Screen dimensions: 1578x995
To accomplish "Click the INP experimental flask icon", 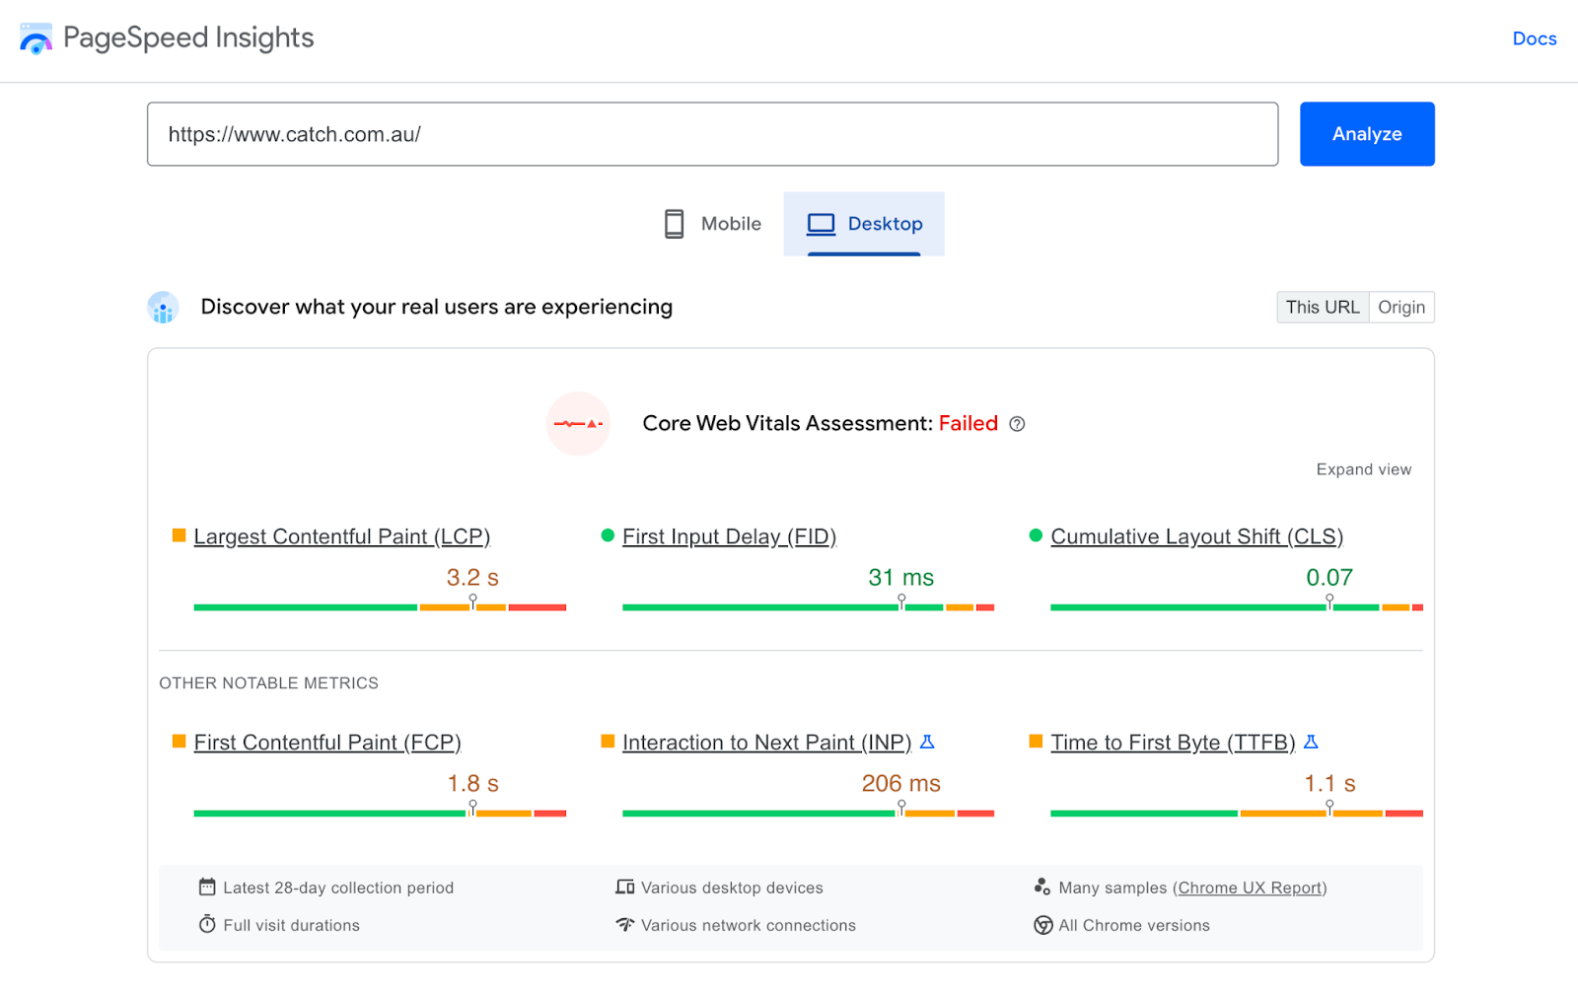I will (x=927, y=742).
